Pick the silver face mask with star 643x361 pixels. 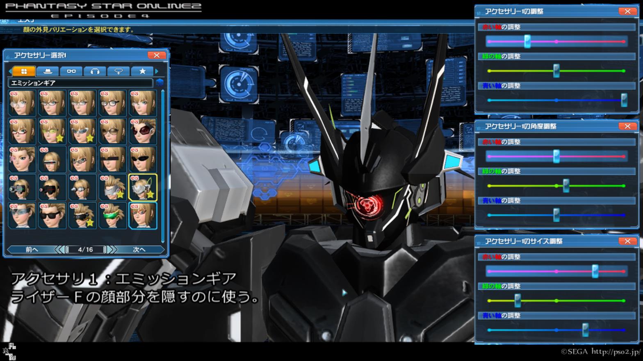click(x=112, y=187)
